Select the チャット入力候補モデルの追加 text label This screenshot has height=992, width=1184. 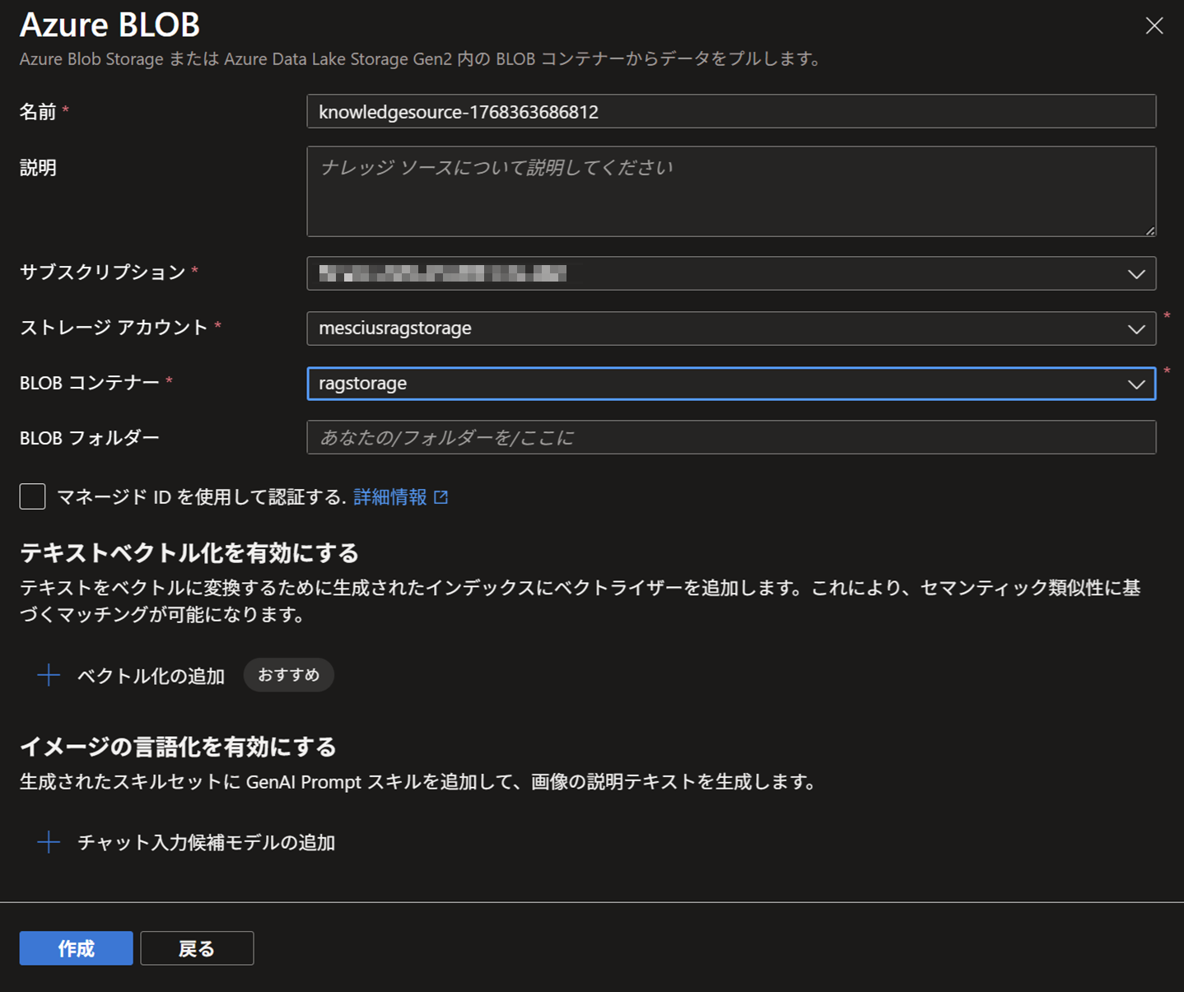206,843
